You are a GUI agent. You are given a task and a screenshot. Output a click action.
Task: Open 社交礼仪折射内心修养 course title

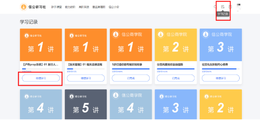point(215,65)
